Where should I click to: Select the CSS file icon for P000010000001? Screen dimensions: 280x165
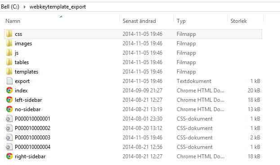[9, 119]
